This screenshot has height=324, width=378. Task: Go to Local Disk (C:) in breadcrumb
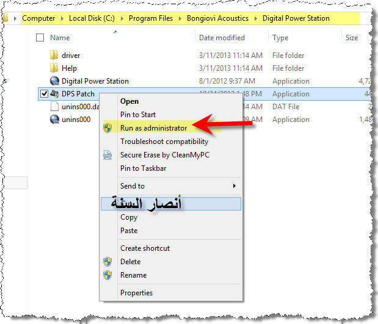point(92,18)
